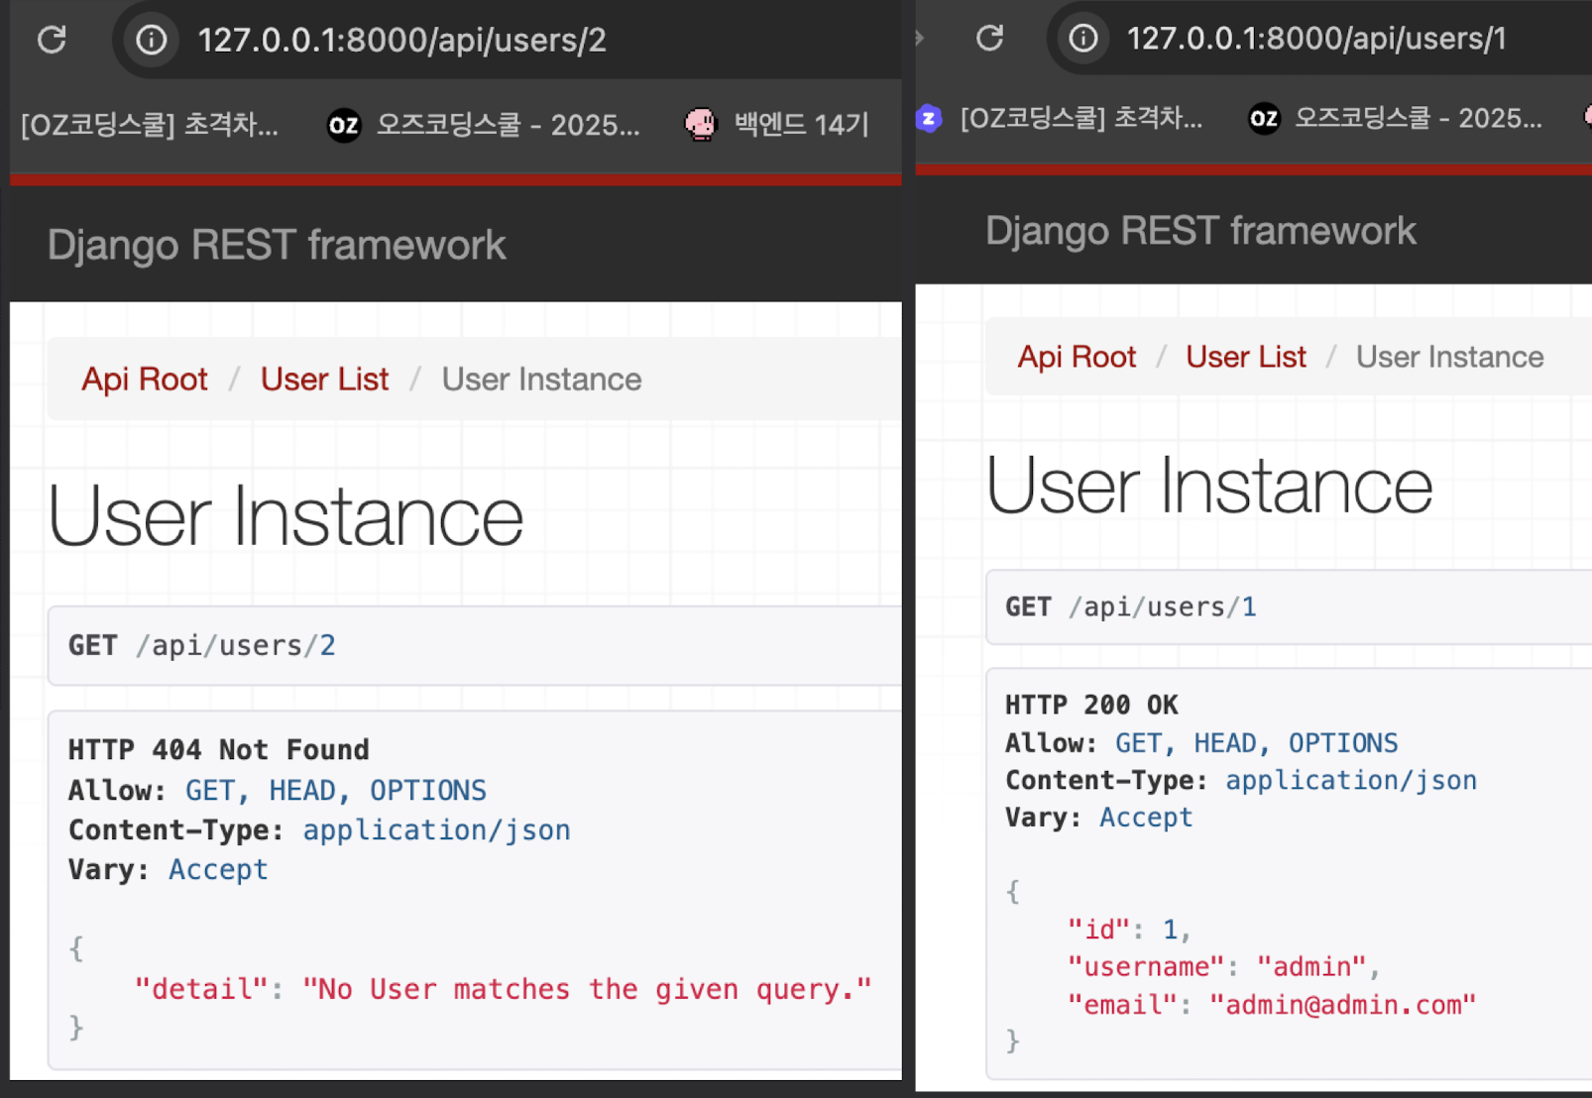Viewport: 1592px width, 1098px height.
Task: Open OZ icon bookmark in right browser
Action: coord(1264,119)
